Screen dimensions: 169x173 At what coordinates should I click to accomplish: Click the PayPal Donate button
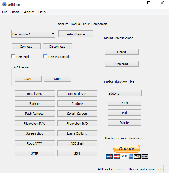click(x=127, y=149)
